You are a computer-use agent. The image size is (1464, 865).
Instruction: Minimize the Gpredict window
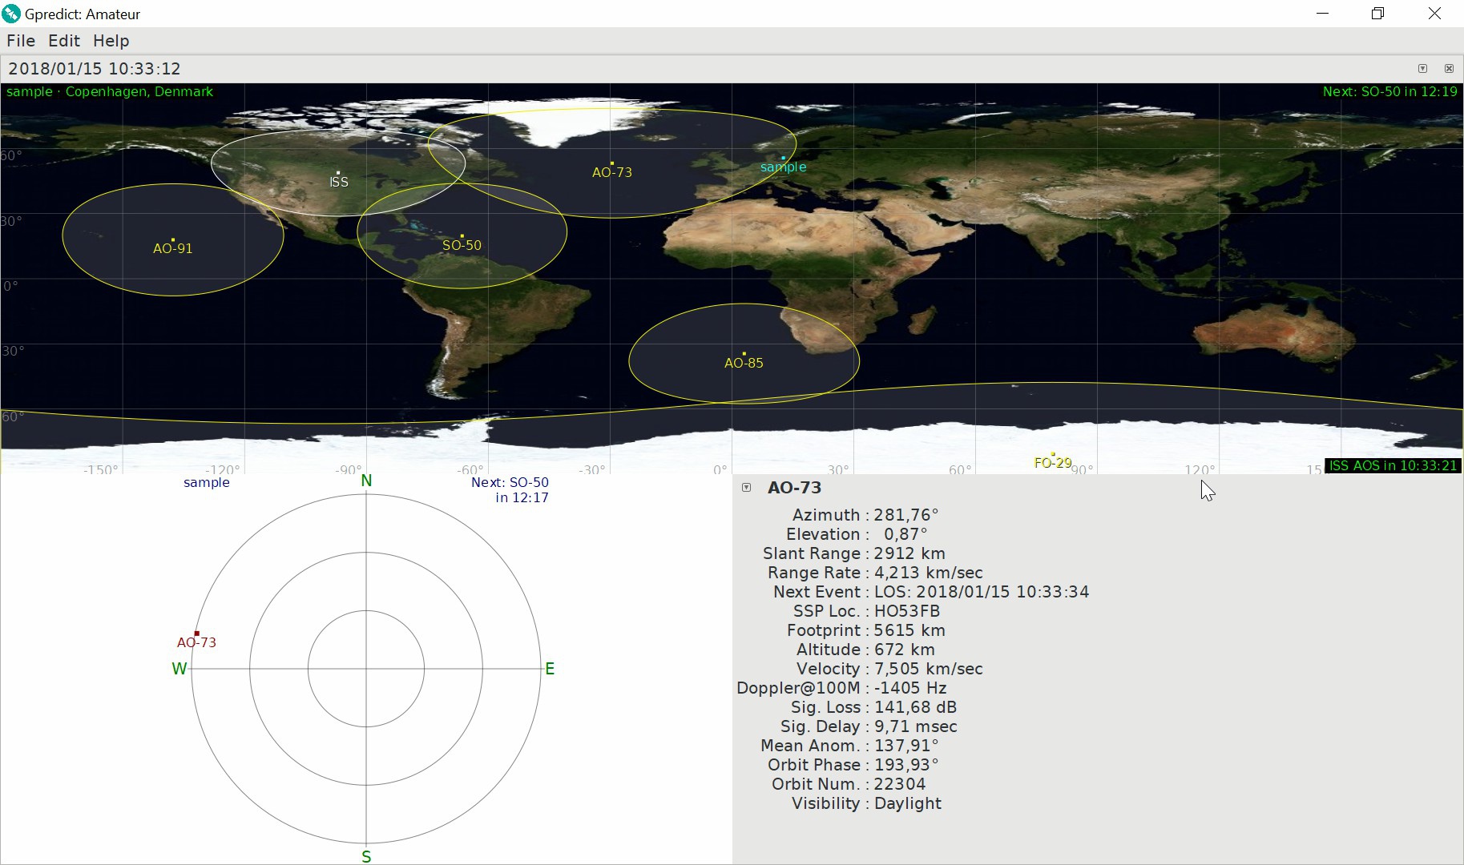coord(1323,14)
